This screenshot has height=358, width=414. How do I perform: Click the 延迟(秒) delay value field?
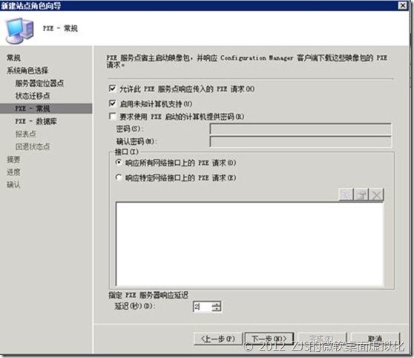(203, 307)
